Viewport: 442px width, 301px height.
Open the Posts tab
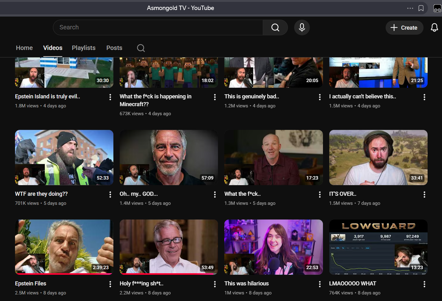(114, 48)
